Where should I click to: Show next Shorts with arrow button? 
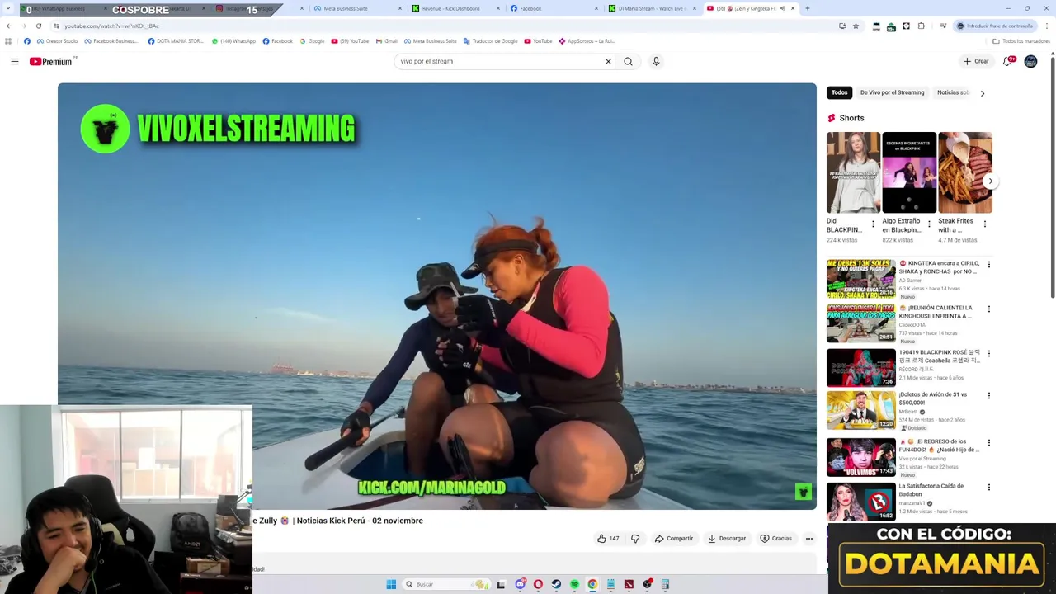click(x=990, y=181)
